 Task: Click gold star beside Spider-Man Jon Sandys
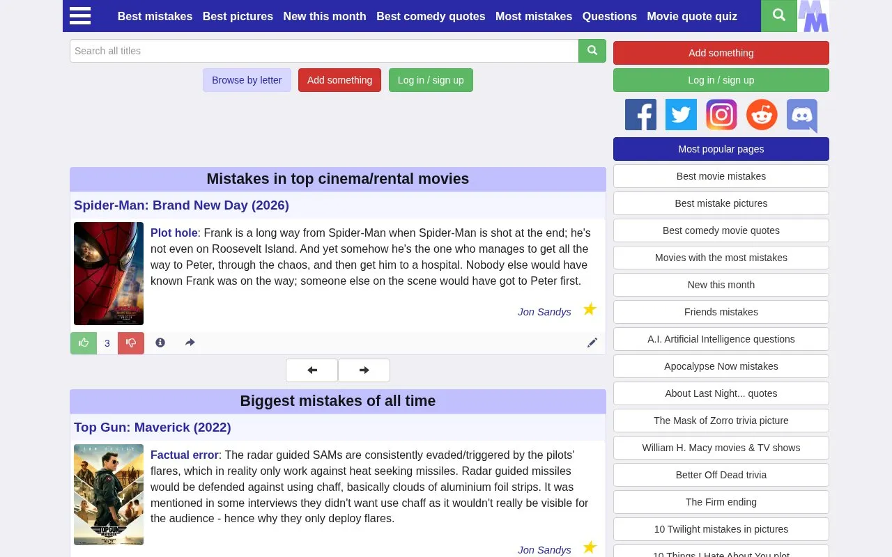[x=590, y=309]
